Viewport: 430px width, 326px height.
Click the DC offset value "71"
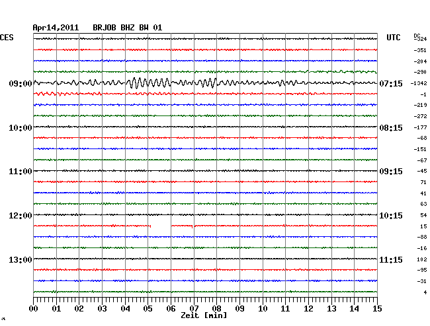pyautogui.click(x=423, y=182)
